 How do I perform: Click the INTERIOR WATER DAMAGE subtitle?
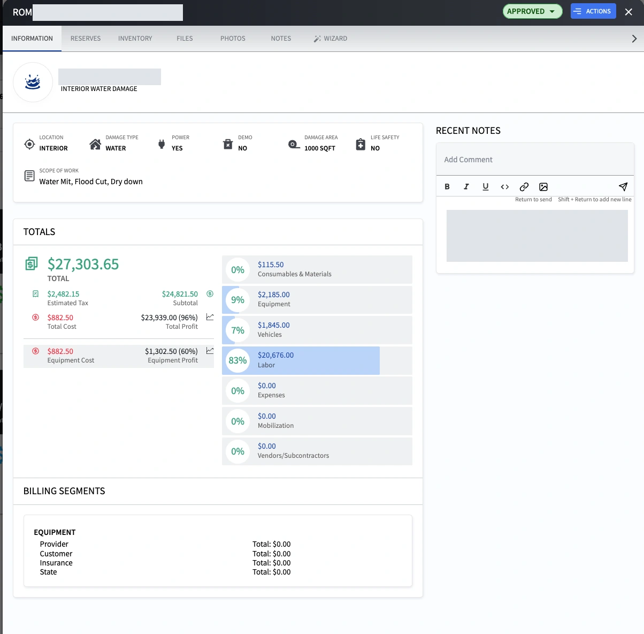99,89
